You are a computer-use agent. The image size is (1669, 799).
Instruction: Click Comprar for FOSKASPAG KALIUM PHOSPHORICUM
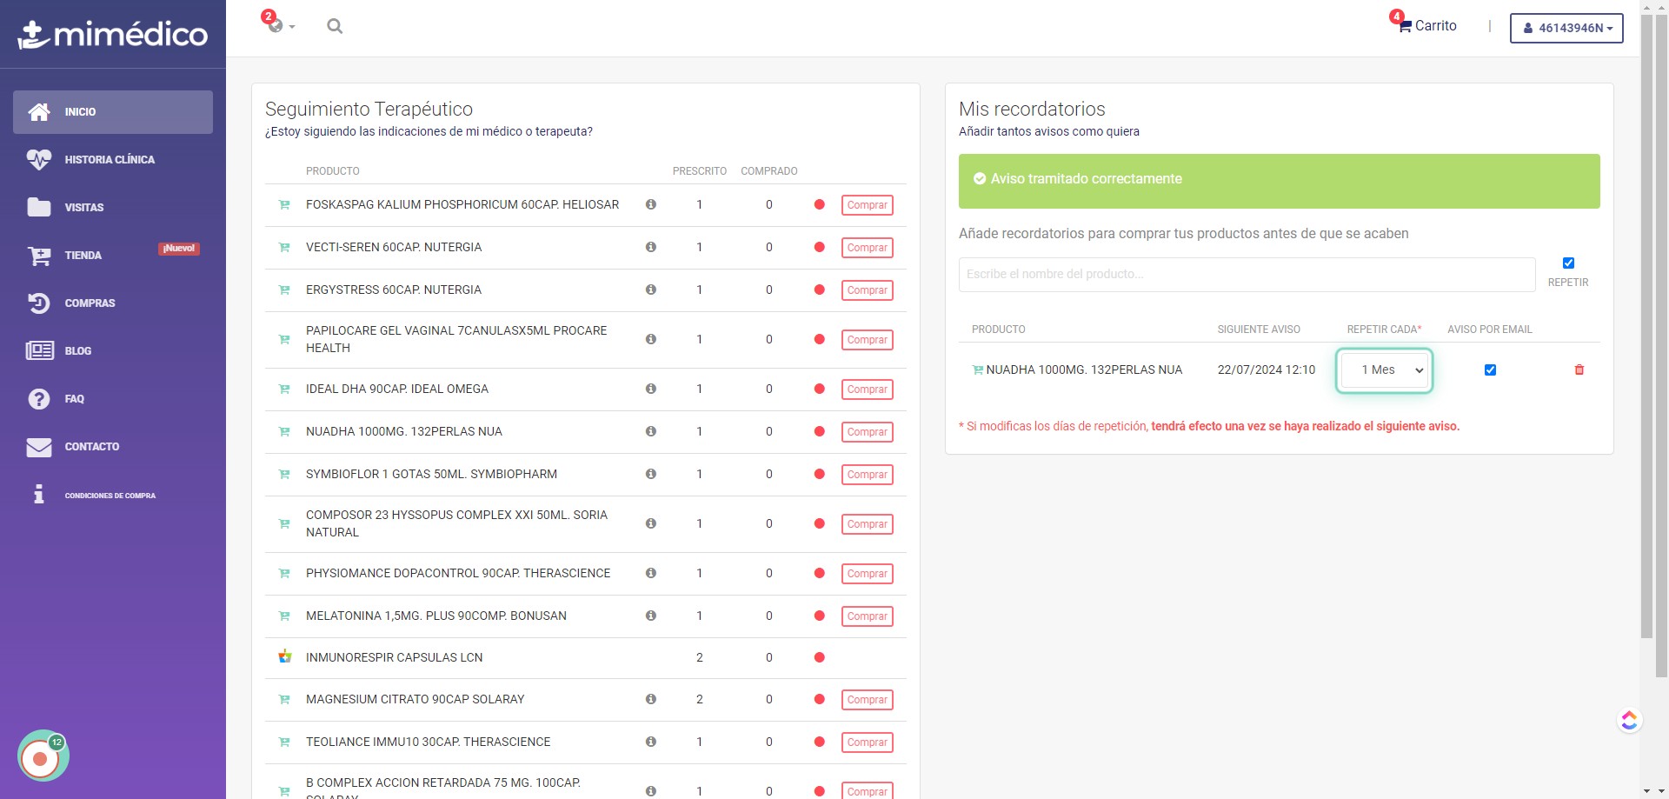867,205
